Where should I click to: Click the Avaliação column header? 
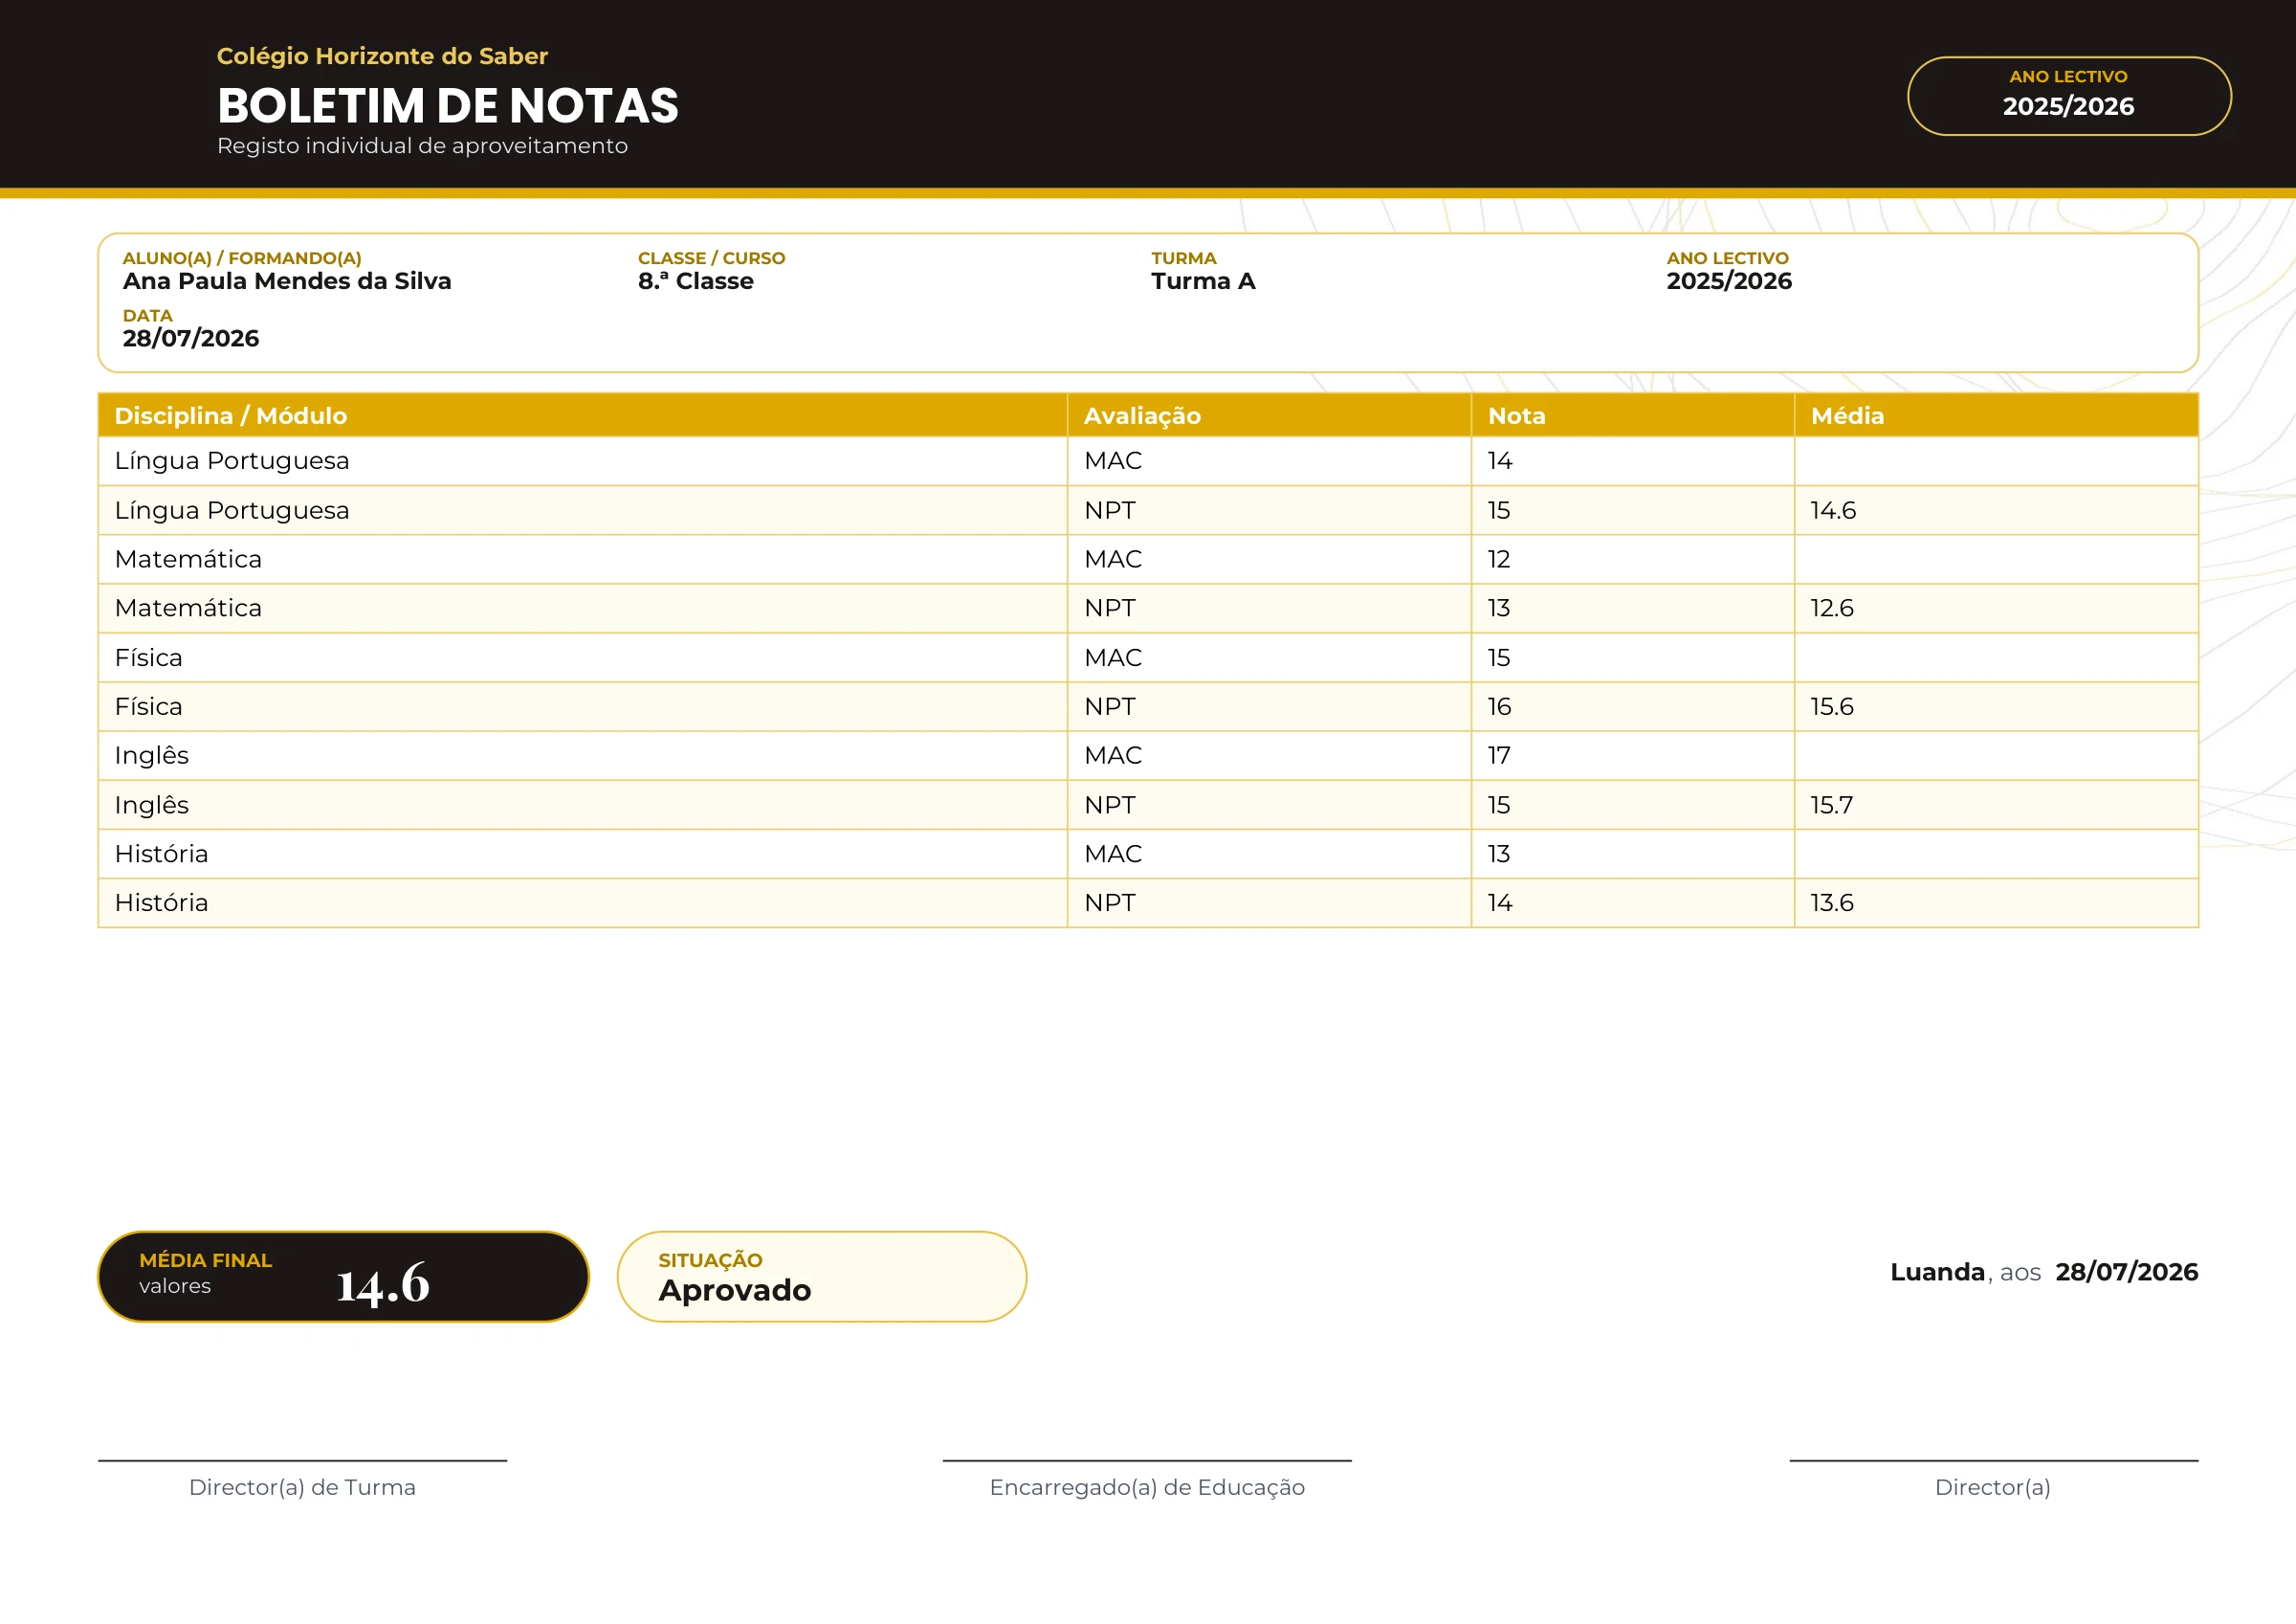[1269, 415]
